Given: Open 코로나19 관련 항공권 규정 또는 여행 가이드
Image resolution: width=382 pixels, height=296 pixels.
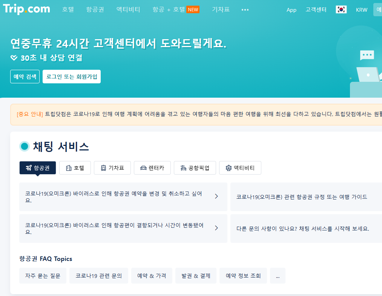Looking at the screenshot, I should pyautogui.click(x=306, y=197).
